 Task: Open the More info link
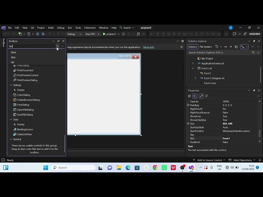click(x=149, y=47)
